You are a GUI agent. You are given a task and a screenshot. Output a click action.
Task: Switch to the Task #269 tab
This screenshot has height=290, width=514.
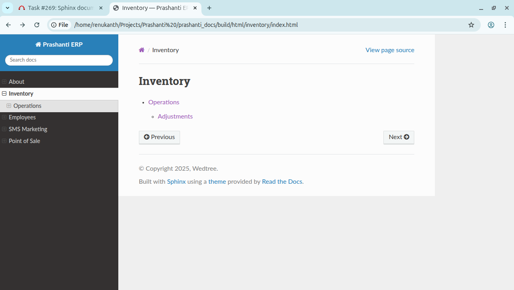(59, 8)
